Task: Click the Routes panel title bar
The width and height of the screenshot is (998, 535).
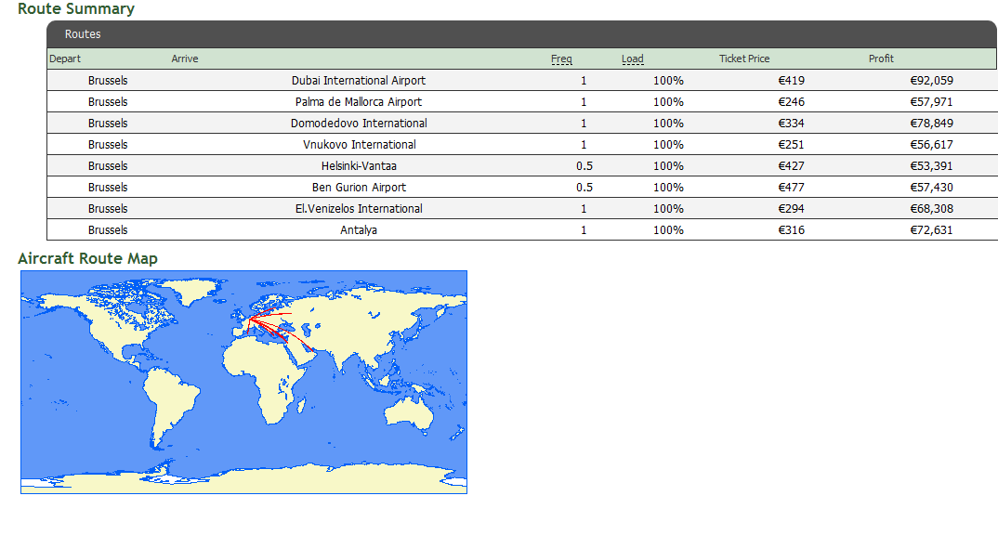Action: pyautogui.click(x=522, y=34)
